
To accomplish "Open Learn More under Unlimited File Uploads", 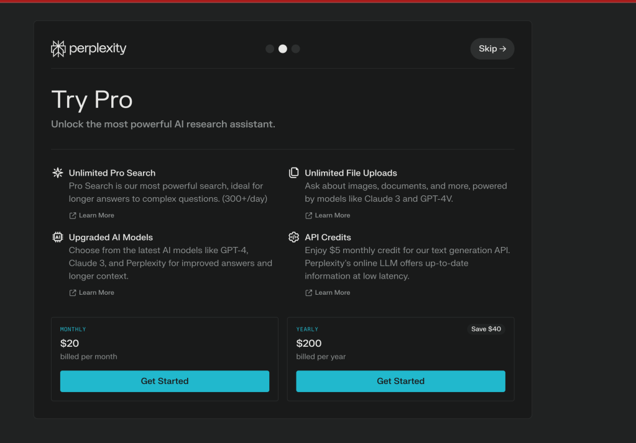I will 328,215.
